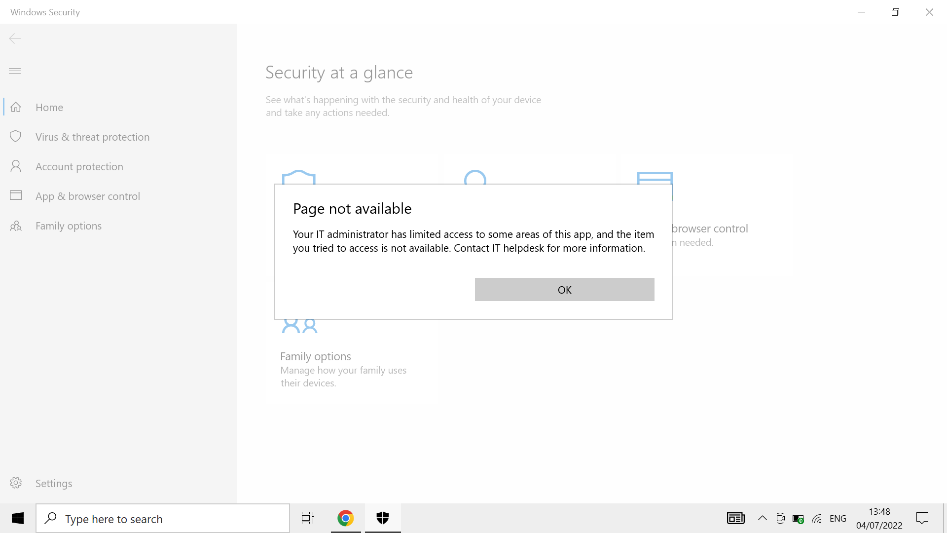Open the notification Action Center icon

coord(922,518)
